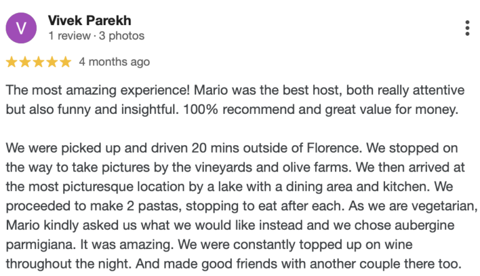The width and height of the screenshot is (480, 276).
Task: Open reviewer profile via Vivek Parekh name
Action: click(90, 21)
